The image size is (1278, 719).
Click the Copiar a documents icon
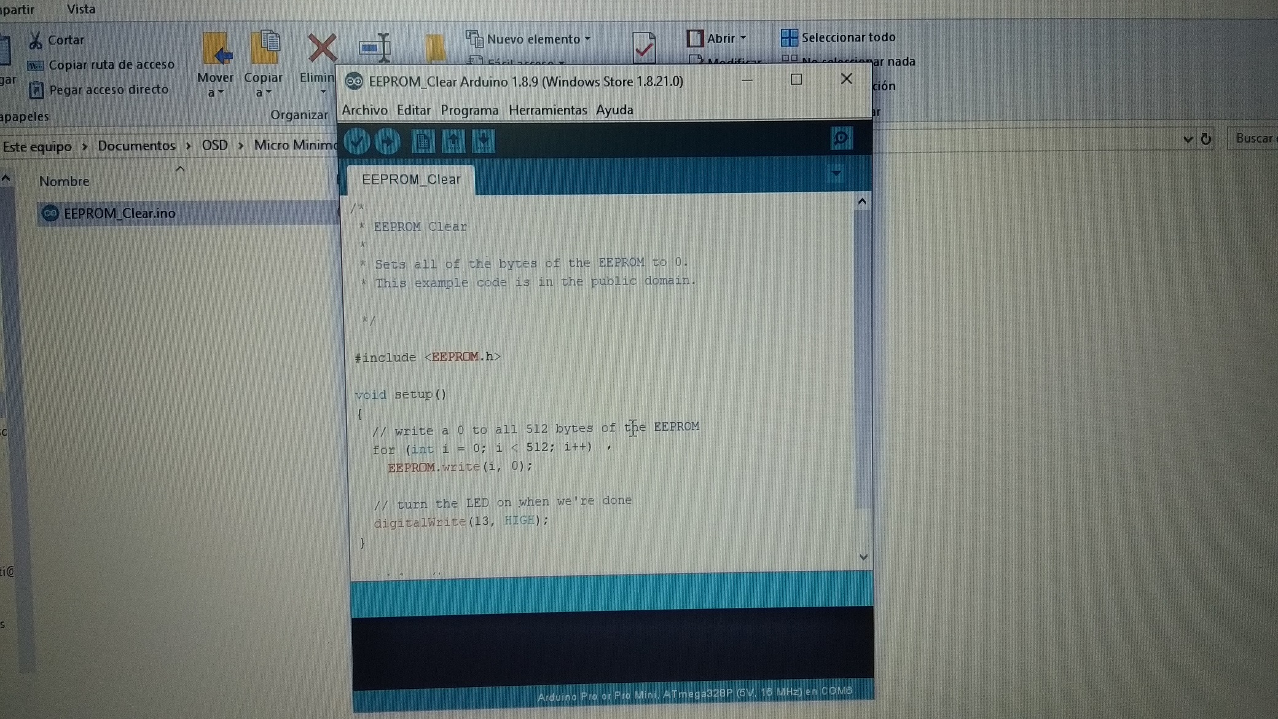[x=264, y=47]
